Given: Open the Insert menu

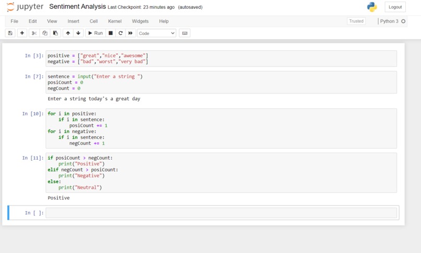Looking at the screenshot, I should point(73,21).
